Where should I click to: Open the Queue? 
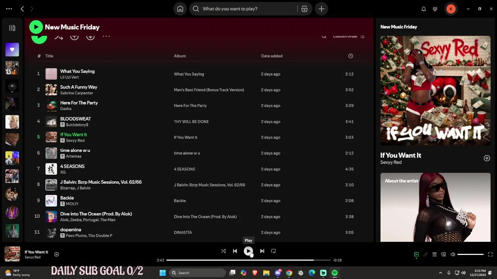coord(434,255)
